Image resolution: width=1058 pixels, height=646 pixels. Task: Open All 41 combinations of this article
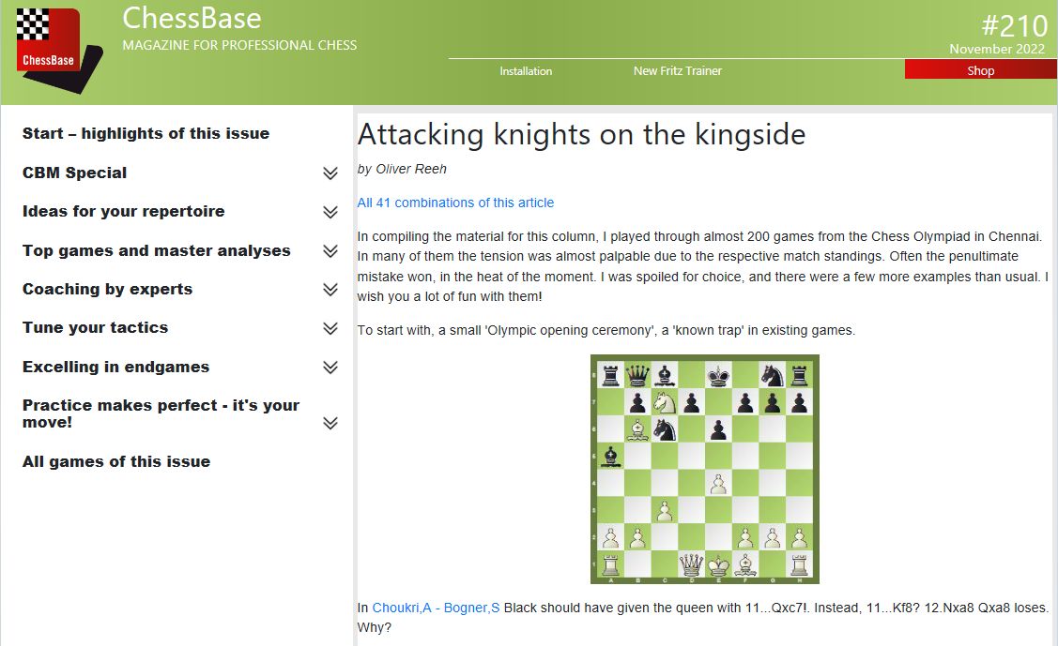[455, 203]
